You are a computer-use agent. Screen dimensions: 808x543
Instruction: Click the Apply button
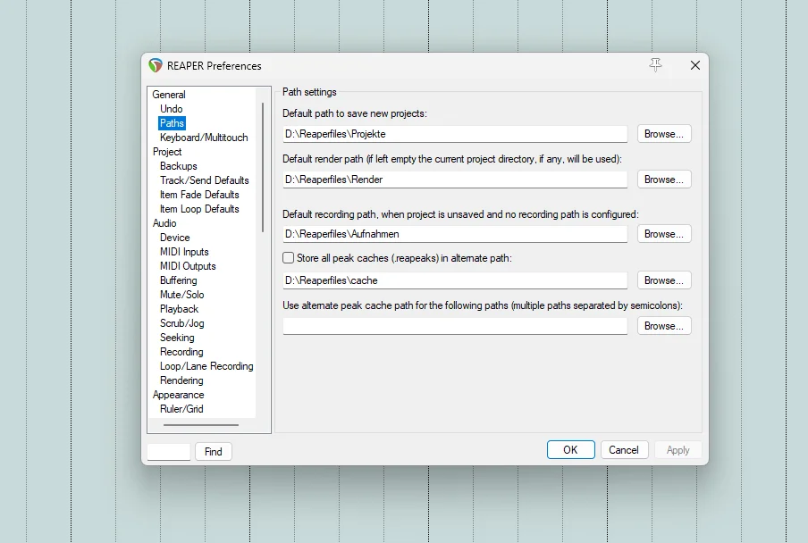pyautogui.click(x=678, y=450)
